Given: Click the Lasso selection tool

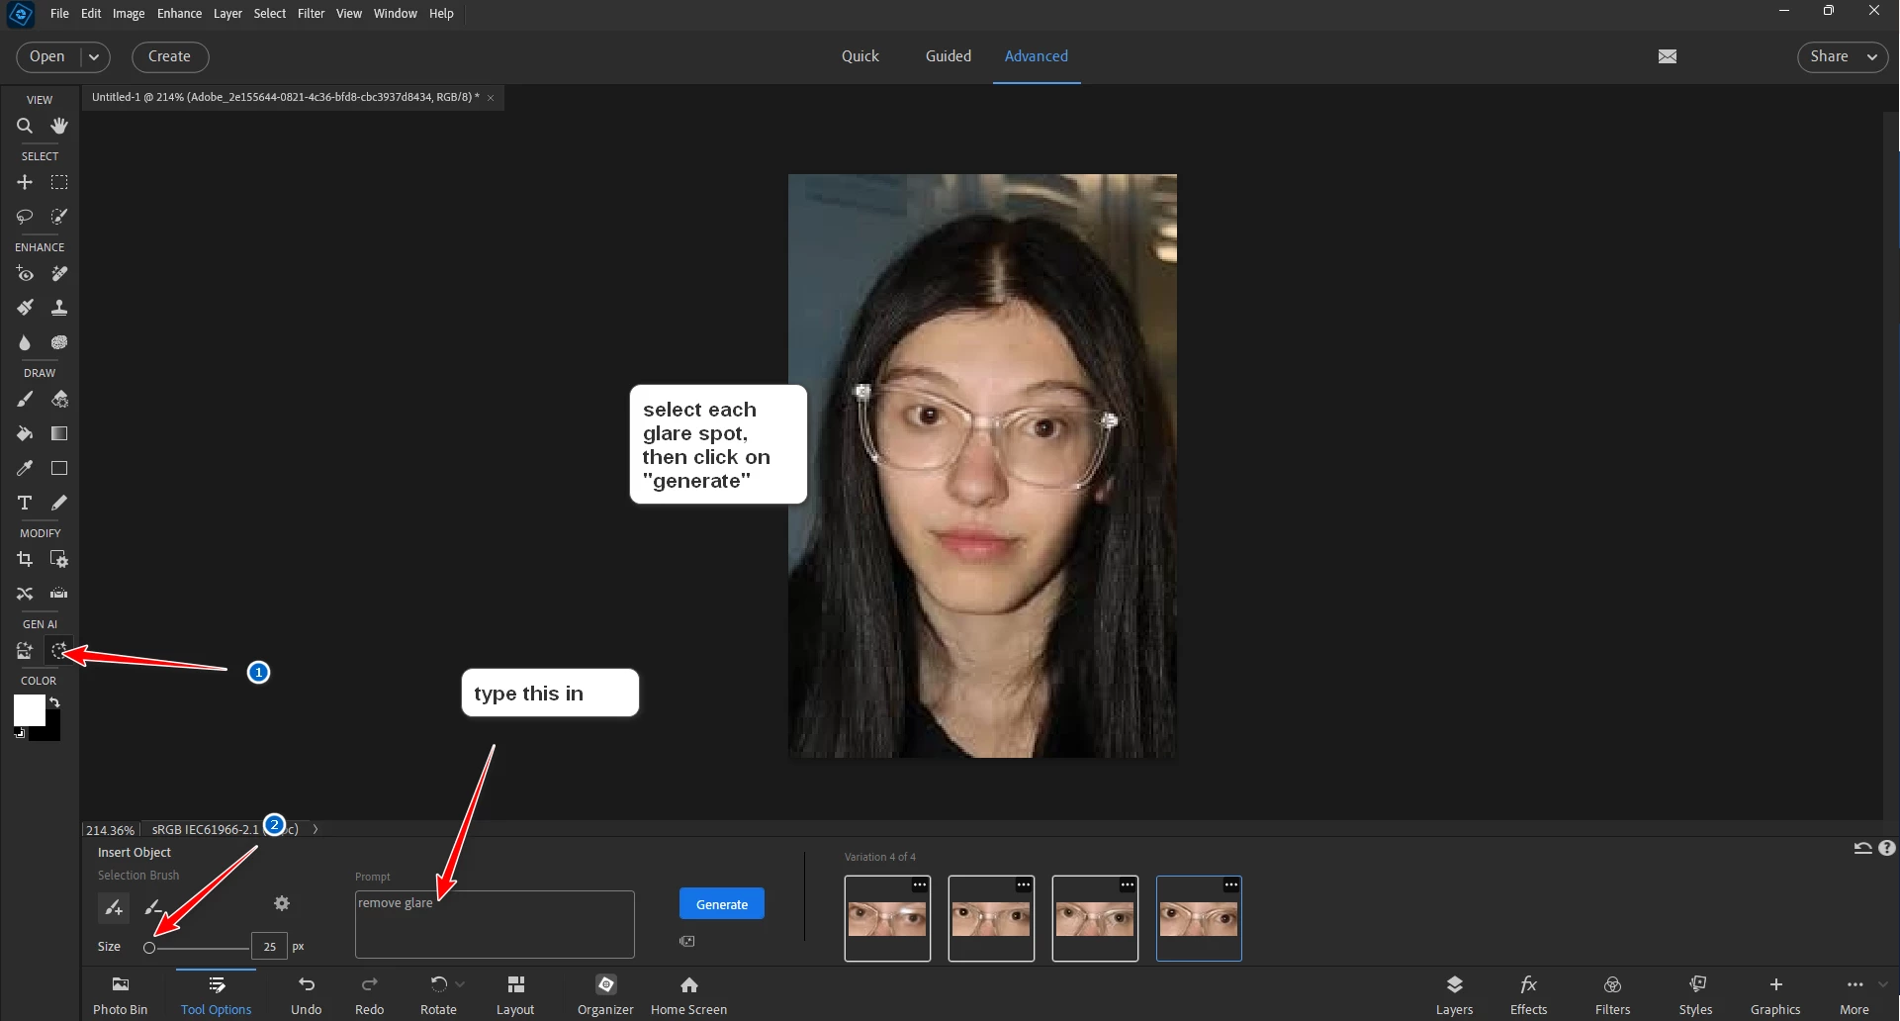Looking at the screenshot, I should 25,216.
